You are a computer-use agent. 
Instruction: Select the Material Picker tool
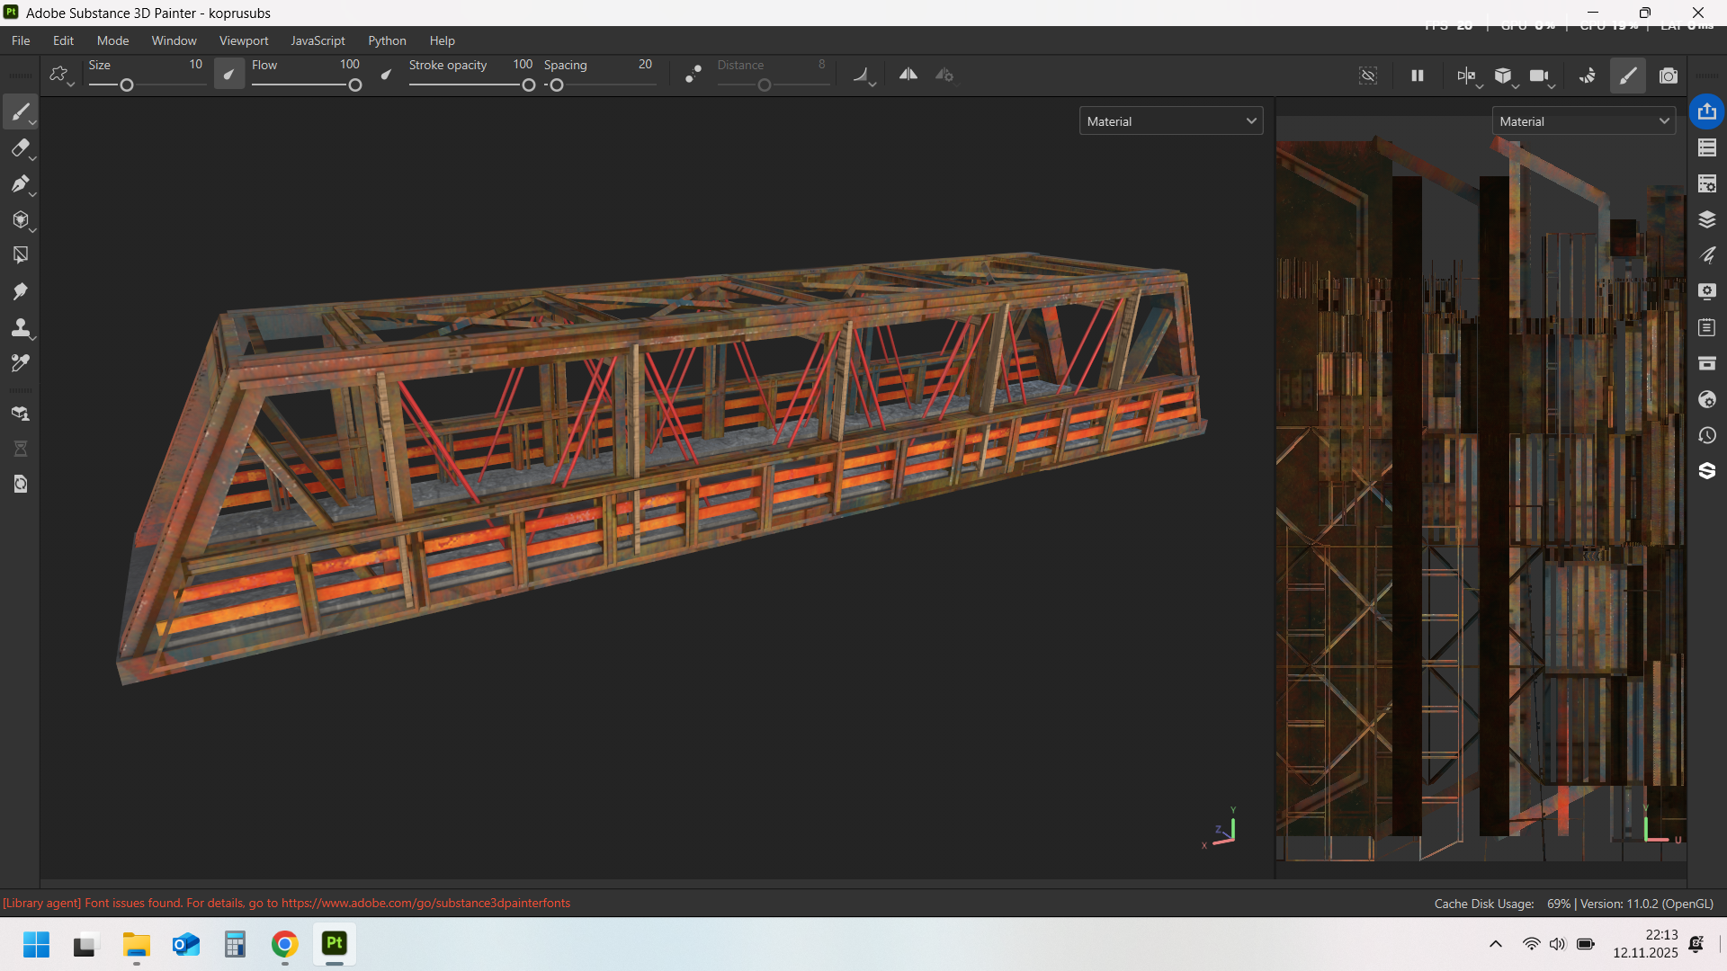point(20,363)
